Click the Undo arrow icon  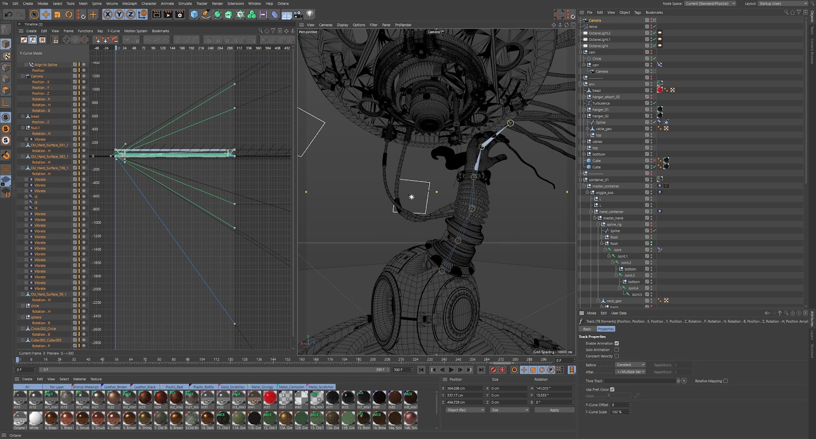[8, 14]
